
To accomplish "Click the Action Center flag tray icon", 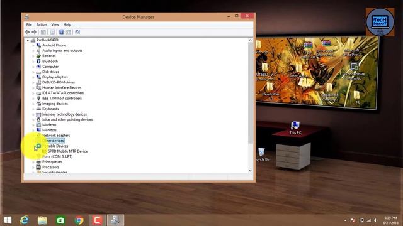I will coord(353,220).
